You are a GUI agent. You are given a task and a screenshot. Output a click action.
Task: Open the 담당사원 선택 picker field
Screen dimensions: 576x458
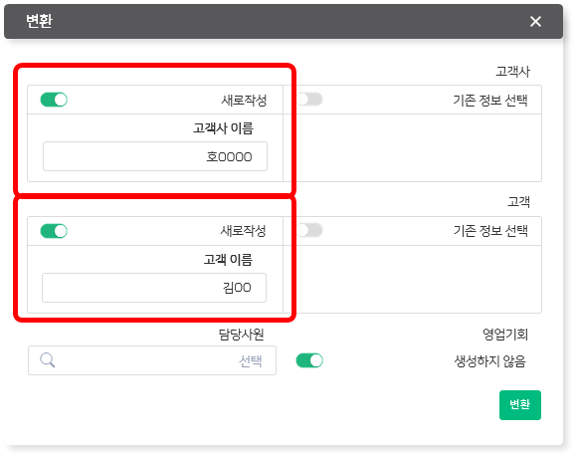(x=152, y=360)
